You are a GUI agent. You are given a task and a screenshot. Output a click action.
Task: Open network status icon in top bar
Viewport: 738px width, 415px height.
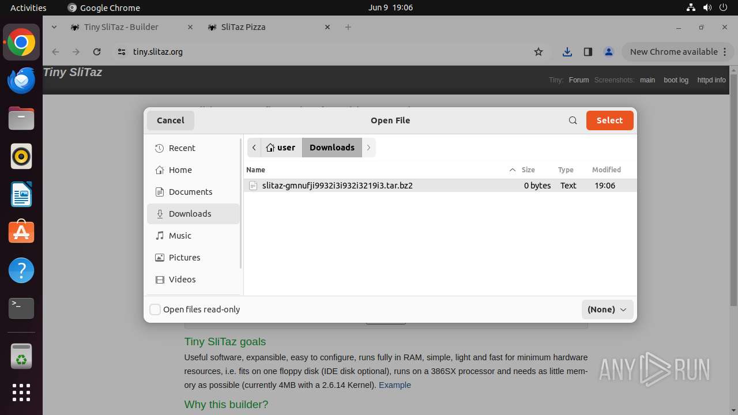(x=691, y=7)
